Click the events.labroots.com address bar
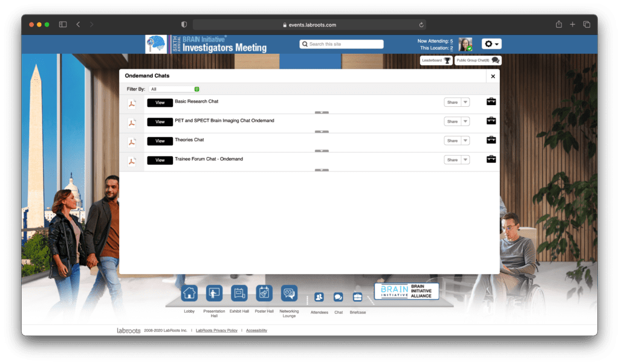This screenshot has height=364, width=619. 309,25
